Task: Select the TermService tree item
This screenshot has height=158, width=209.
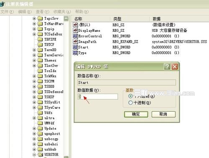Action: [x=54, y=55]
